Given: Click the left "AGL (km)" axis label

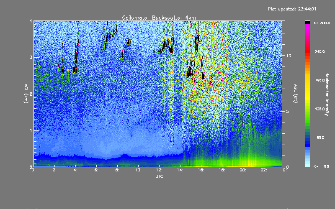Looking at the screenshot, I should click(26, 93).
